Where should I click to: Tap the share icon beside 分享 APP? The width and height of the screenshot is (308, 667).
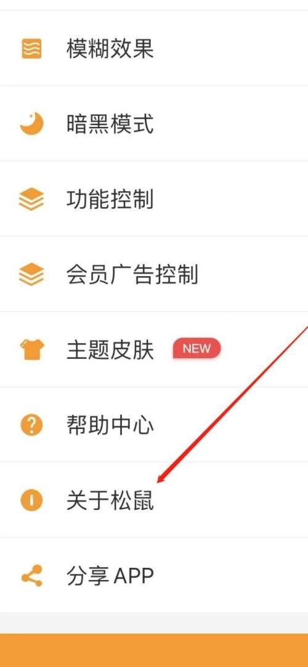32,576
